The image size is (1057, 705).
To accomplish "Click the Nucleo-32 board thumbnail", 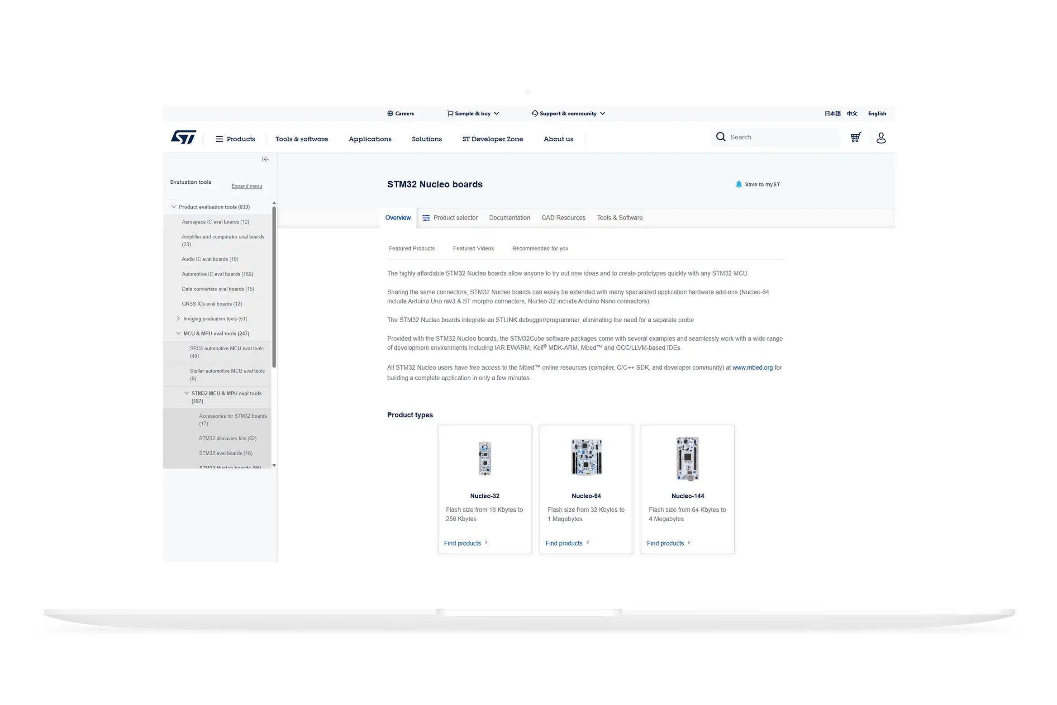I will click(485, 458).
